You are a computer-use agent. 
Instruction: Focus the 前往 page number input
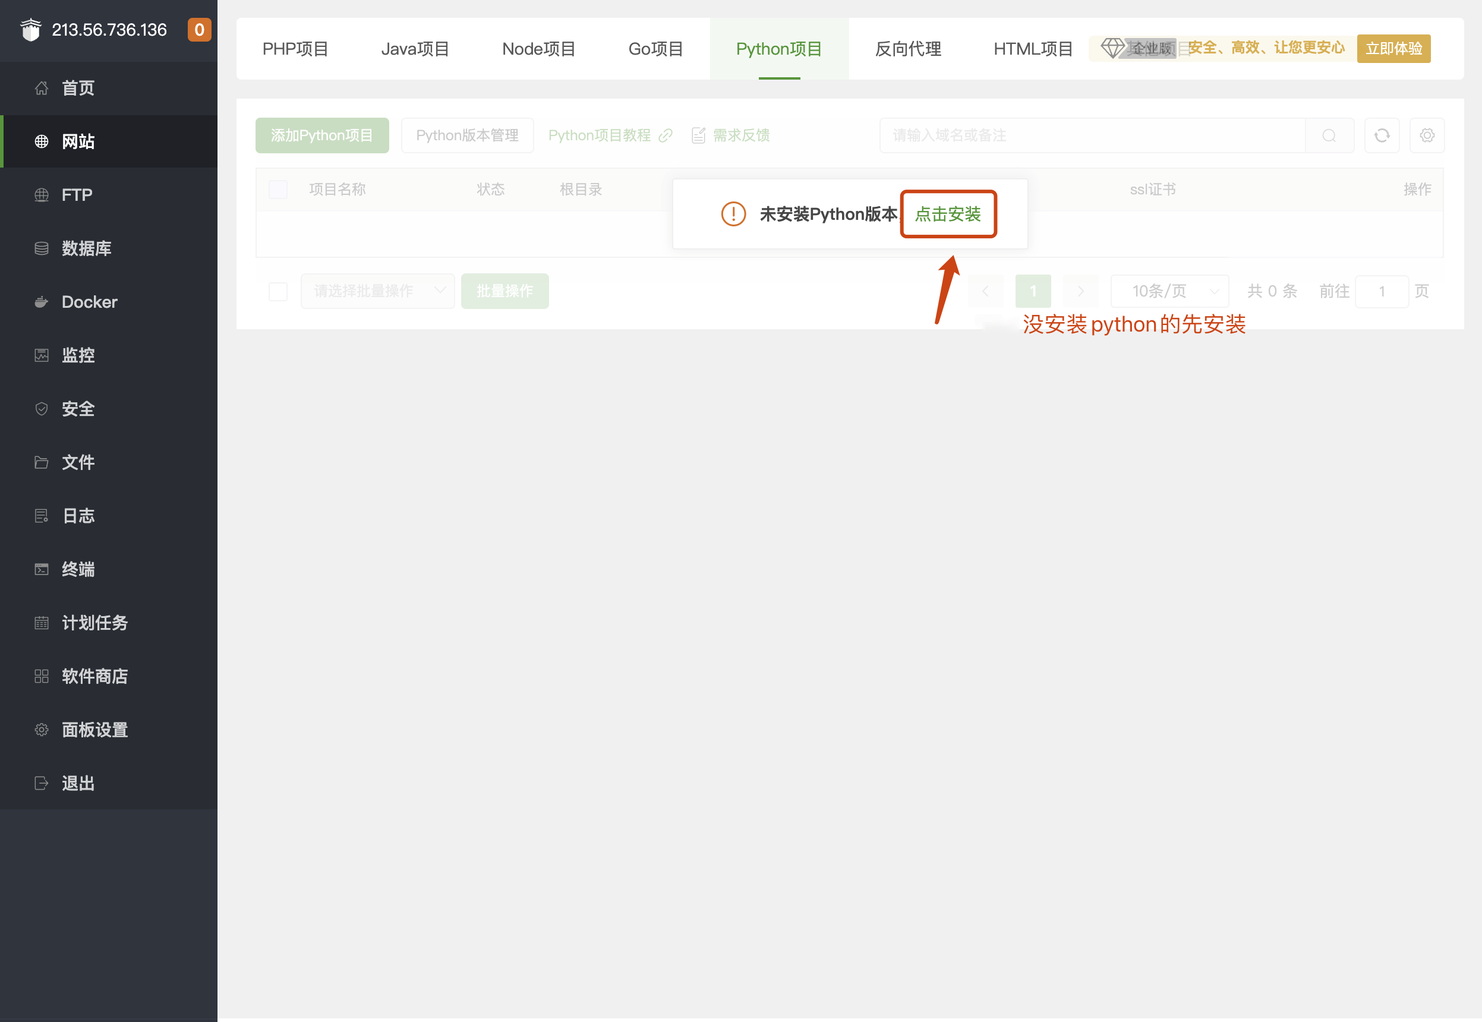[x=1382, y=291]
